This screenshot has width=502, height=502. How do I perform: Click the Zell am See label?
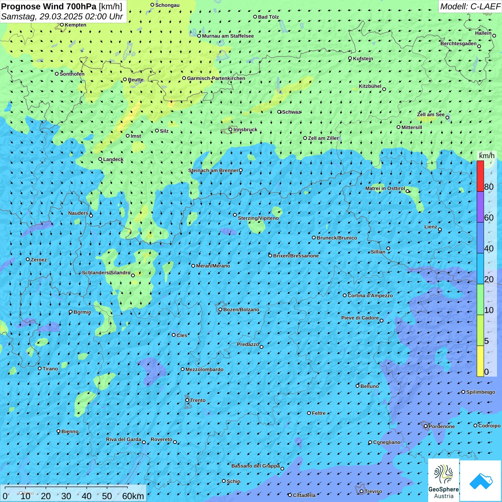tap(431, 114)
